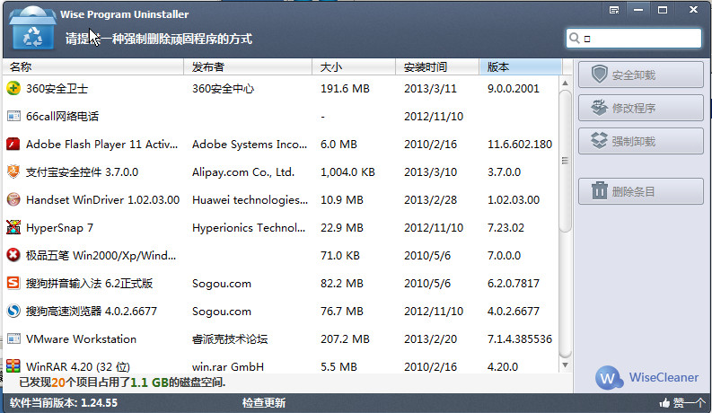This screenshot has height=413, width=712.
Task: Click the 修改程序 modify program button
Action: 641,108
